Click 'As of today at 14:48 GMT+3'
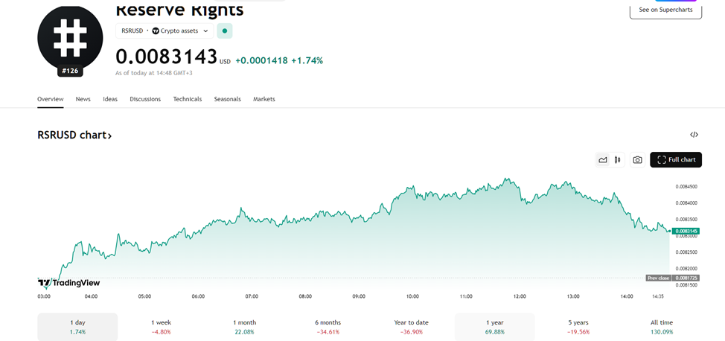The width and height of the screenshot is (725, 341). tap(153, 73)
